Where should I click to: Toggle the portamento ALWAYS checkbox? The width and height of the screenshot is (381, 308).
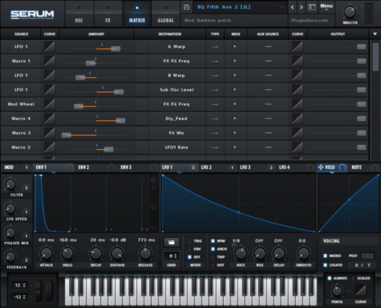coord(330,278)
